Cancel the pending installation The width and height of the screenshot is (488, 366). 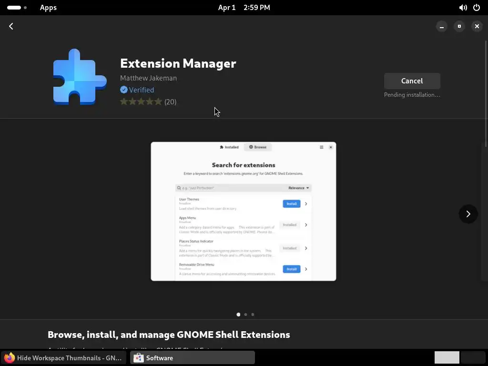pyautogui.click(x=412, y=81)
